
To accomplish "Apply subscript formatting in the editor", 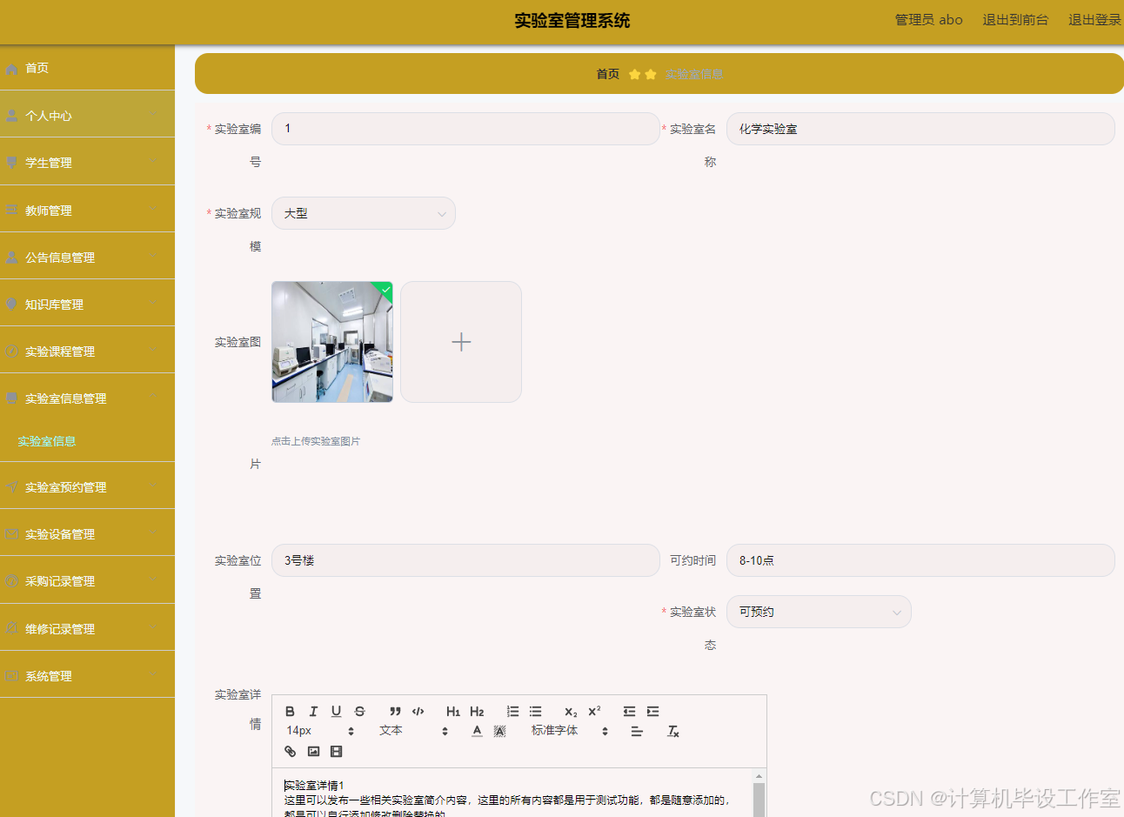I will point(569,711).
